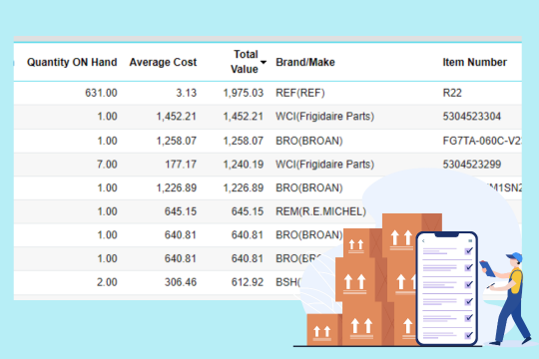Click the small box at bottom-left of stack
Image resolution: width=539 pixels, height=359 pixels.
pyautogui.click(x=324, y=330)
